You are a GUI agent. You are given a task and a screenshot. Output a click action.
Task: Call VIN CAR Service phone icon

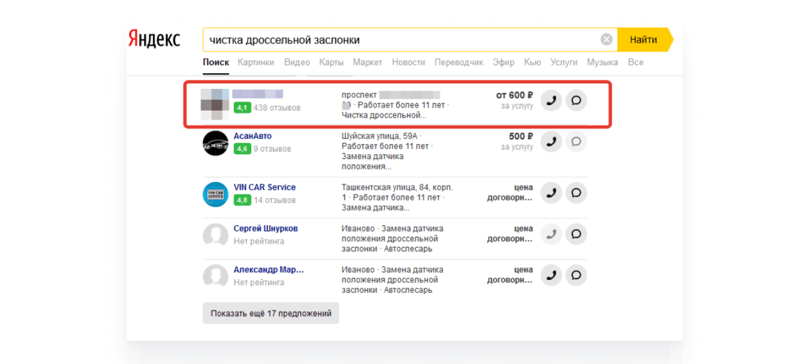[551, 193]
